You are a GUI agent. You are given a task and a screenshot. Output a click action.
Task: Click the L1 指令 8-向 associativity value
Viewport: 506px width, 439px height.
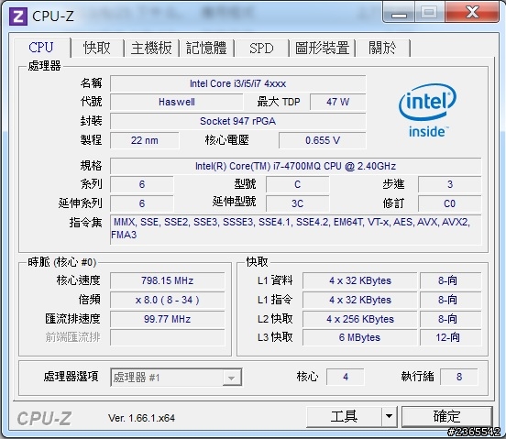tap(450, 300)
